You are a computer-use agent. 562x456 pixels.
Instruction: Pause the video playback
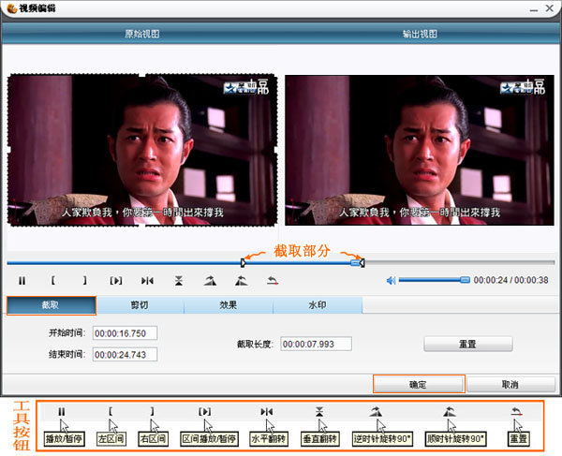[x=22, y=281]
